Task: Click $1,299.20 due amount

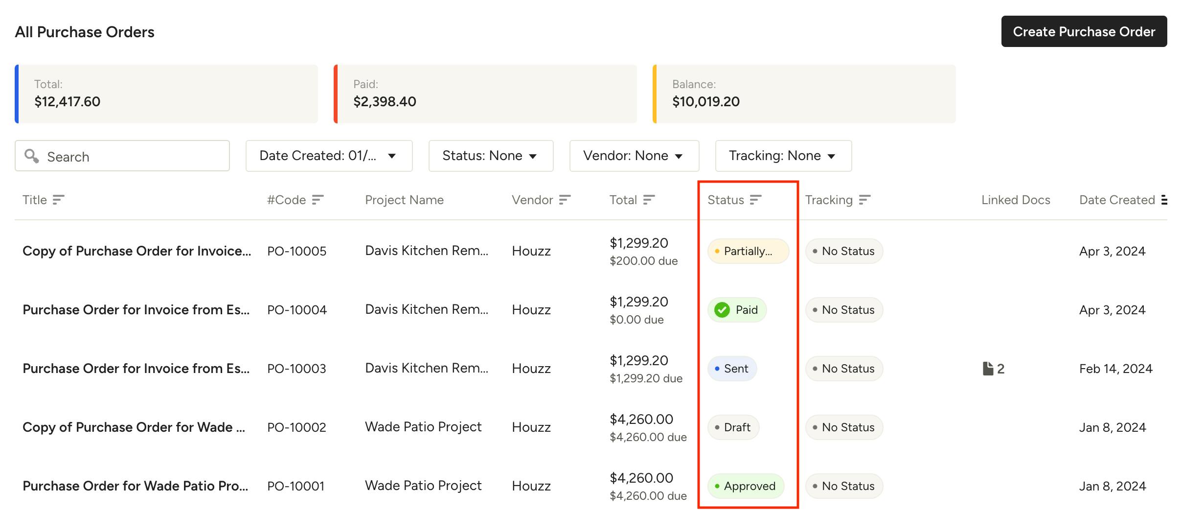Action: click(x=646, y=378)
